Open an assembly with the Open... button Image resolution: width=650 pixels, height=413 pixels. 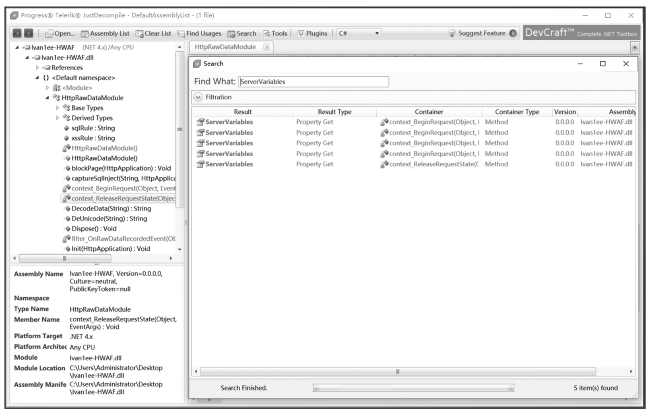pos(60,34)
